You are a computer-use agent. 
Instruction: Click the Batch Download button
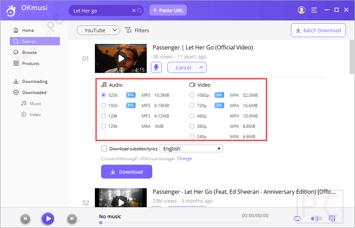coord(318,30)
